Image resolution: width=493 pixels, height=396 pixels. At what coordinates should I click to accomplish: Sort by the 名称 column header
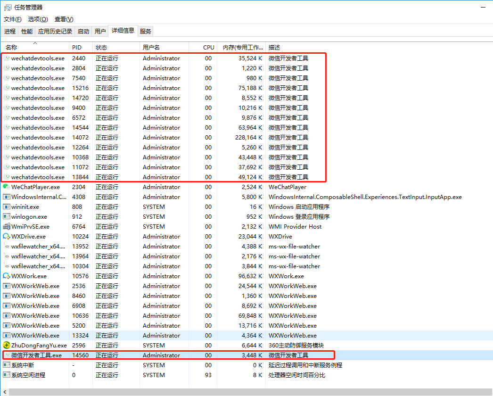coord(35,47)
